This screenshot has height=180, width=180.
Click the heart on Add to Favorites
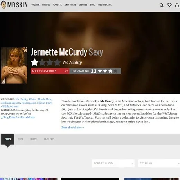[66, 71]
